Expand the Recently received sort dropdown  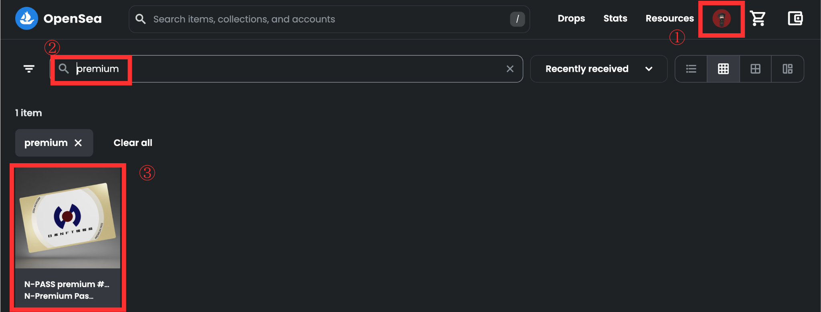tap(599, 69)
